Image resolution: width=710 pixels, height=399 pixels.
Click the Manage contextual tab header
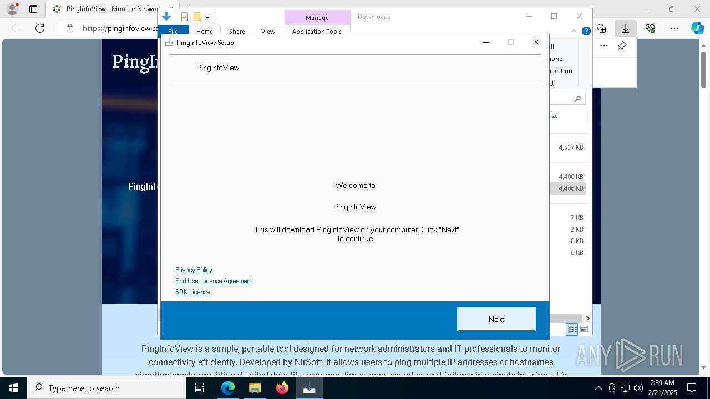[317, 18]
